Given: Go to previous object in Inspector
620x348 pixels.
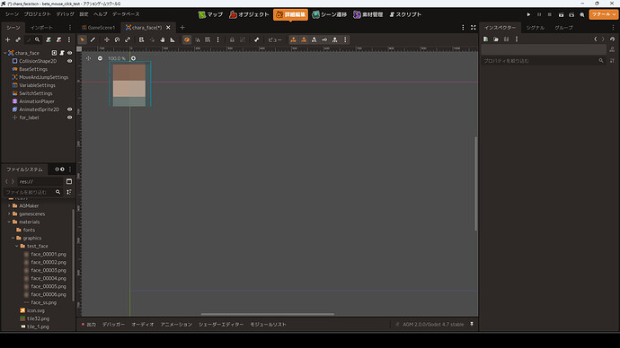Looking at the screenshot, I should point(596,39).
